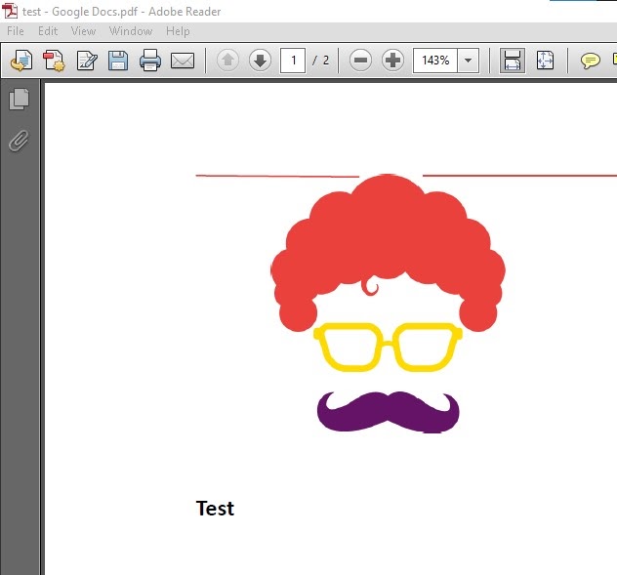The image size is (617, 575).
Task: Toggle scrolling page width fit mode
Action: (512, 61)
